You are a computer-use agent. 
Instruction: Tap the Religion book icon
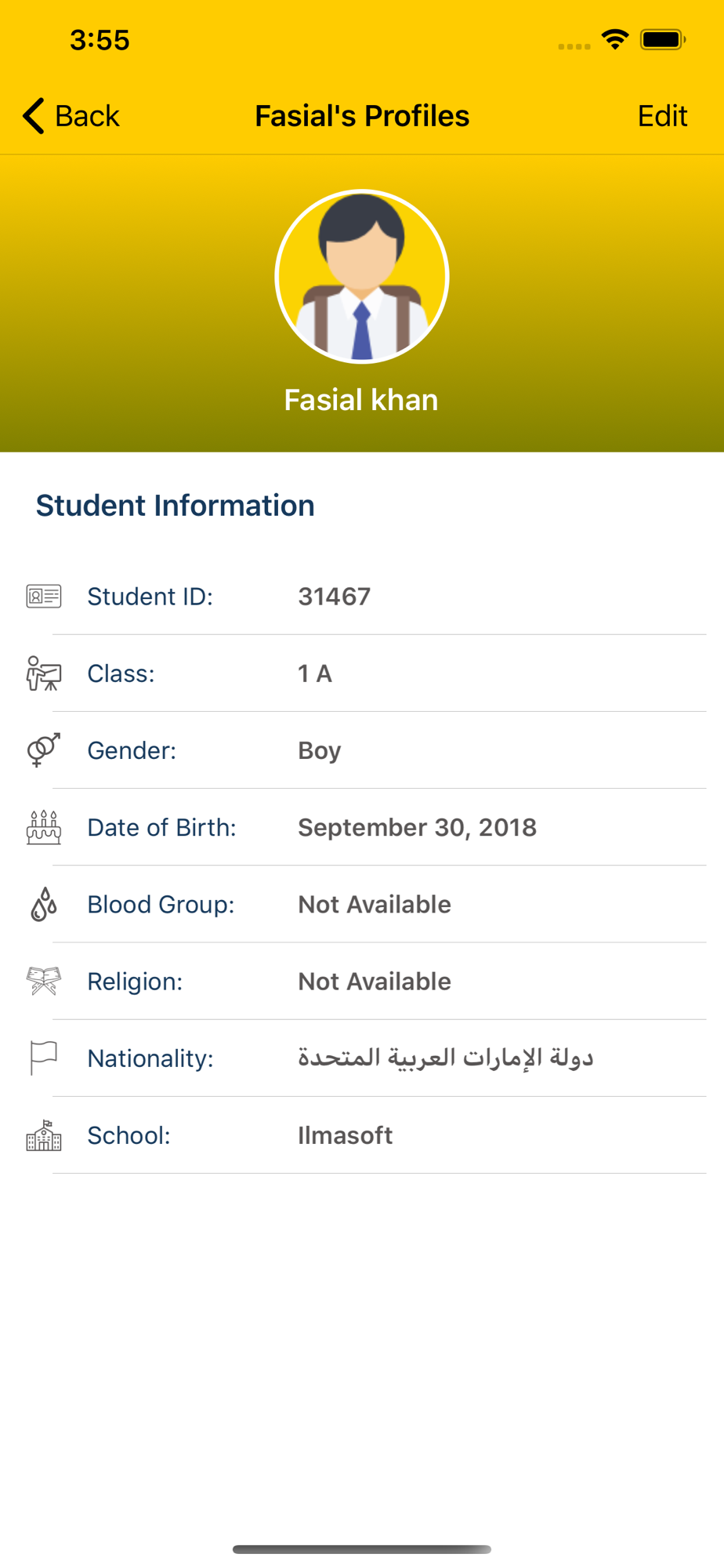click(44, 981)
